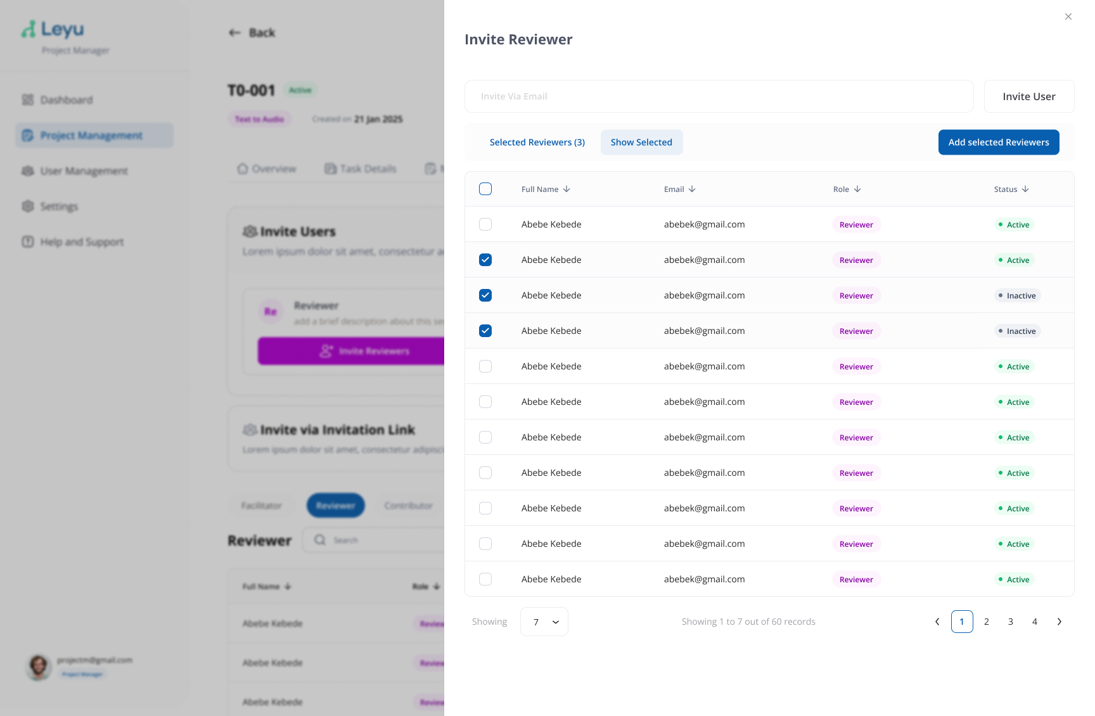The height and width of the screenshot is (716, 1095).
Task: Go to next page using right chevron
Action: tap(1059, 622)
